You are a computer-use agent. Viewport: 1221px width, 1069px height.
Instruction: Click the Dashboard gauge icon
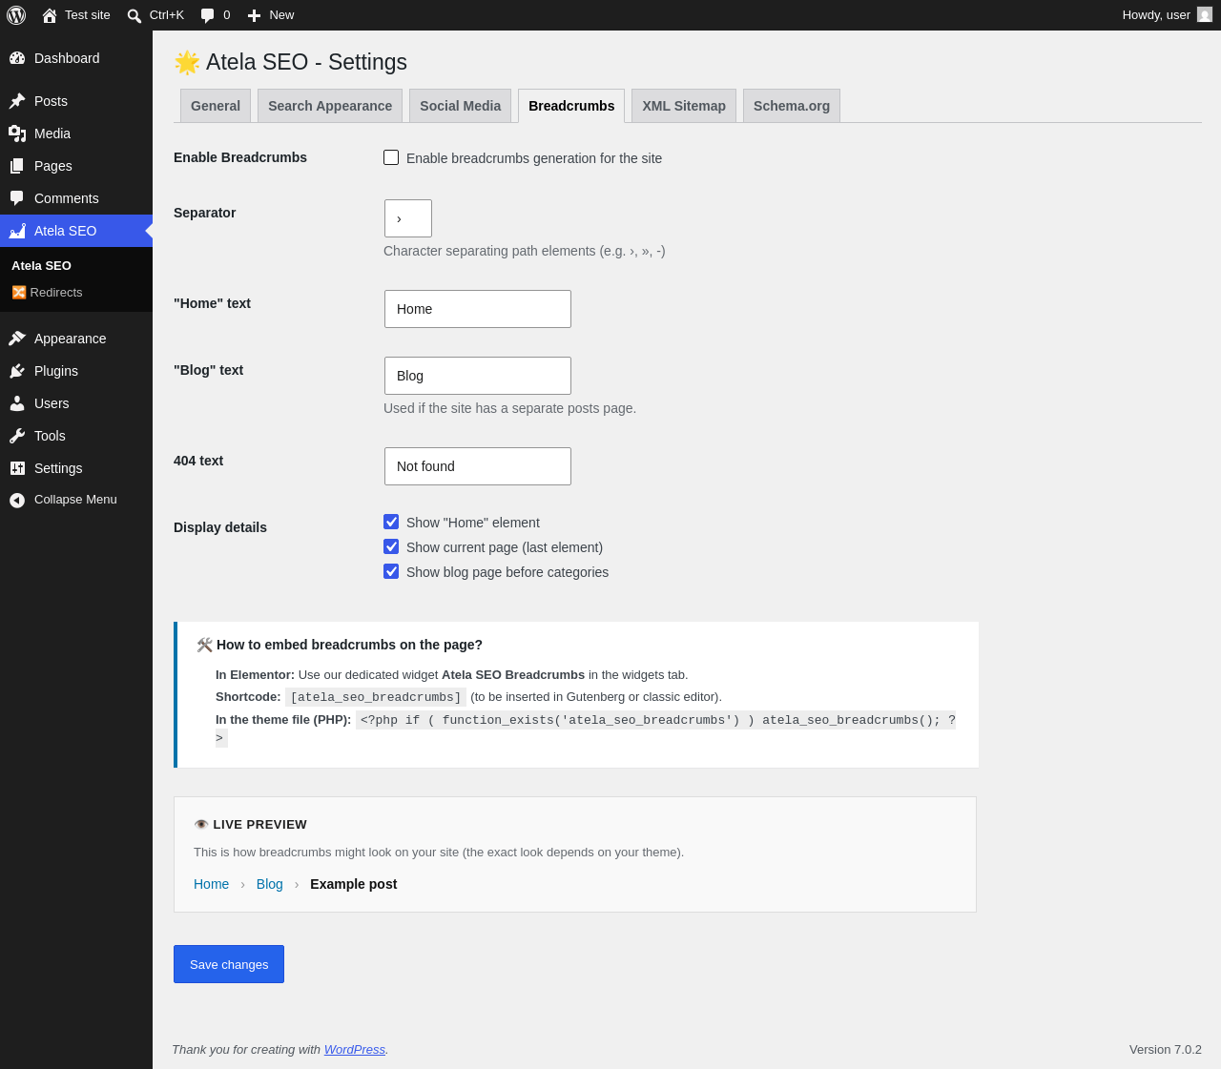17,58
